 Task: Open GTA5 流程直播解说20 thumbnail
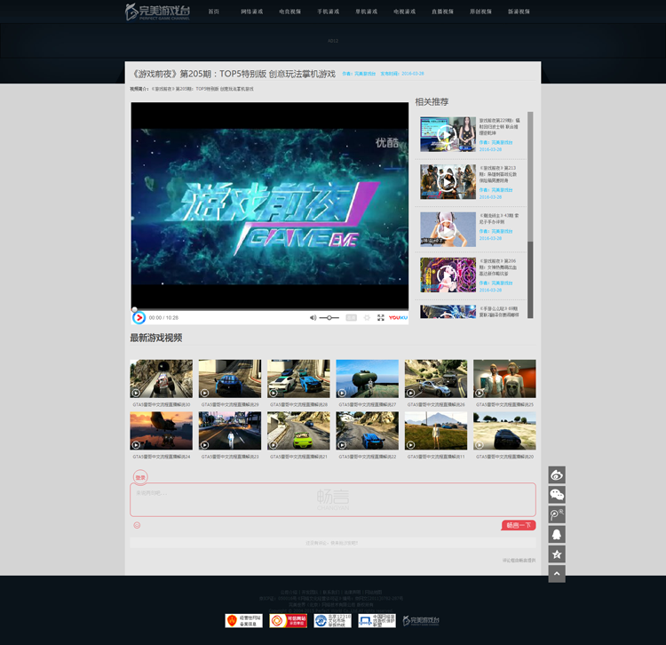coord(504,430)
